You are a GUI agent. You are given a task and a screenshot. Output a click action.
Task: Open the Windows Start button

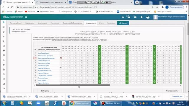4,103
